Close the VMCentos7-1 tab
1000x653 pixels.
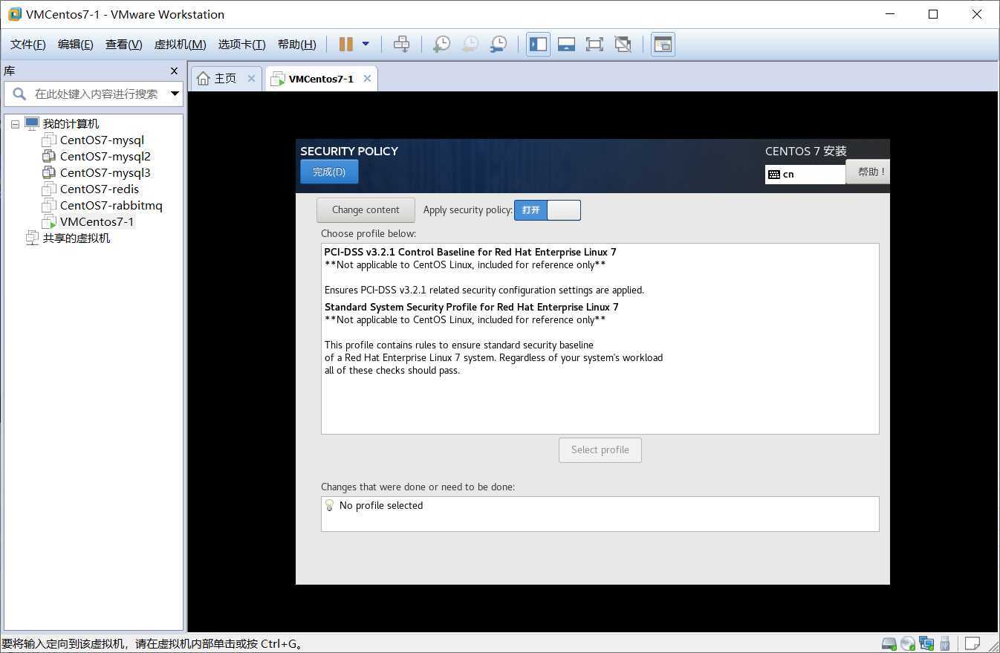367,79
